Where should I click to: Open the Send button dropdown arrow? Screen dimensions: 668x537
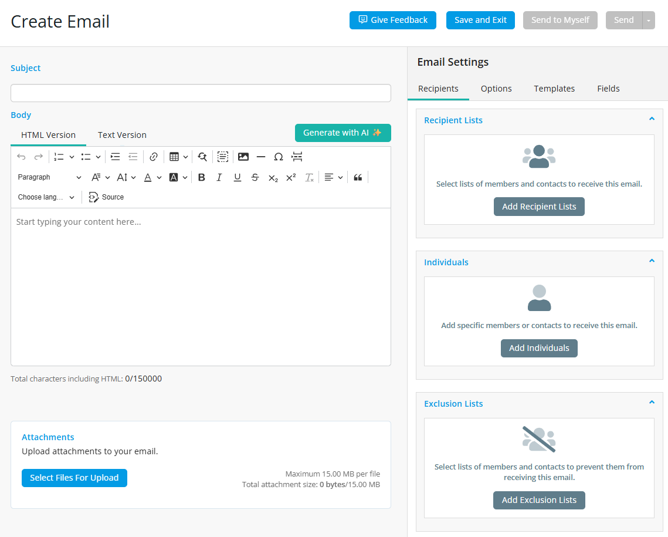649,21
